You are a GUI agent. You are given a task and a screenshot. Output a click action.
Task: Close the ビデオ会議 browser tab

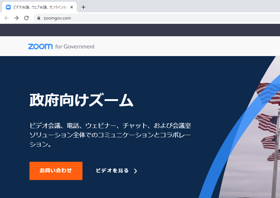[72, 7]
